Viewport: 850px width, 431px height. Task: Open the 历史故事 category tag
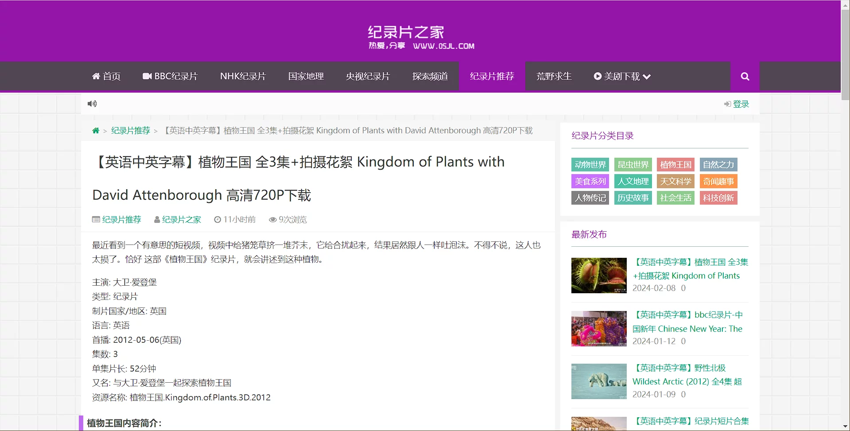coord(633,198)
